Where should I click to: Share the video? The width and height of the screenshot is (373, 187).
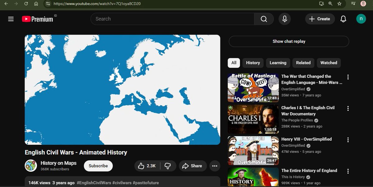click(193, 166)
